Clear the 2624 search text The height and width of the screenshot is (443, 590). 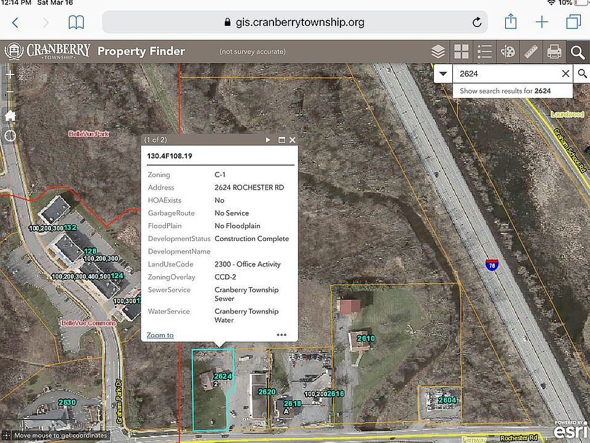(x=565, y=74)
